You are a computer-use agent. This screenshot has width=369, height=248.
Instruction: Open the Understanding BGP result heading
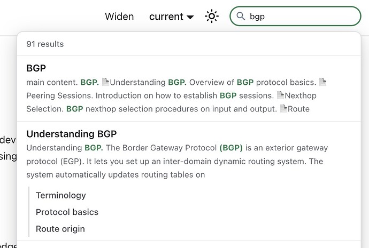click(x=72, y=134)
